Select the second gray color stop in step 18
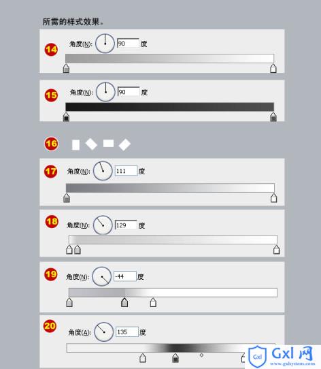The image size is (321, 369). tap(78, 250)
